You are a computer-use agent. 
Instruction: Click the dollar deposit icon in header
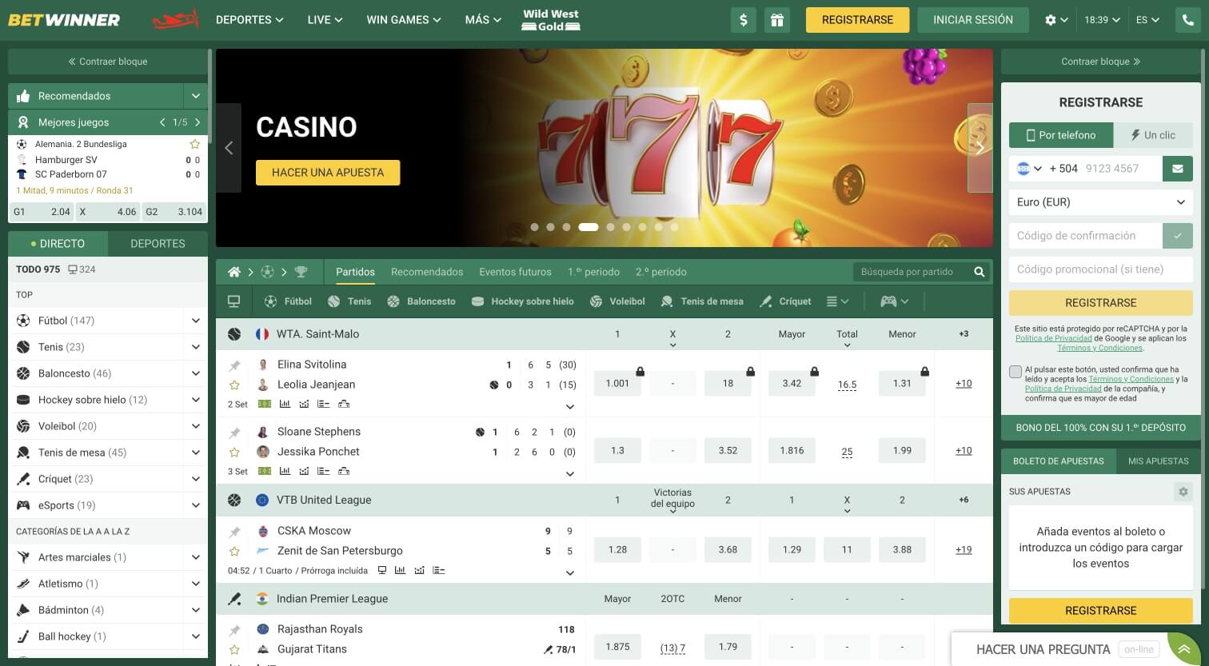coord(744,20)
